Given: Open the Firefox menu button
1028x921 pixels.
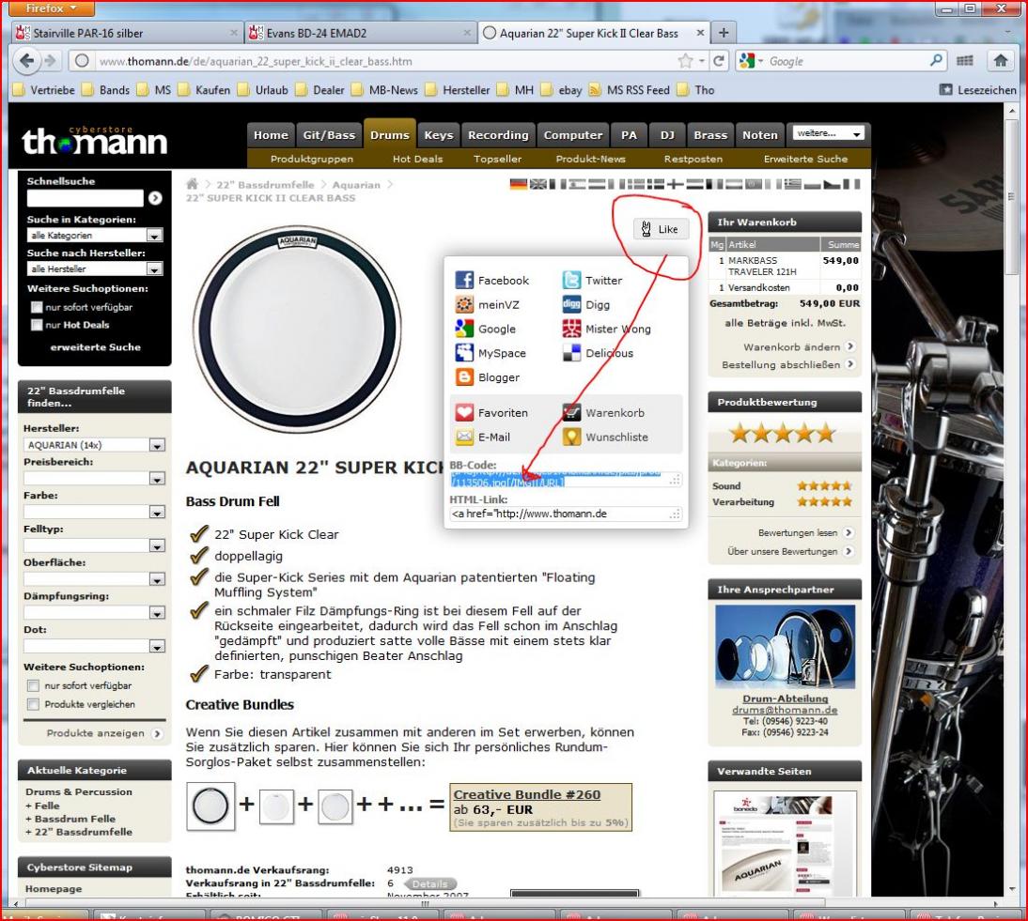Looking at the screenshot, I should point(53,8).
